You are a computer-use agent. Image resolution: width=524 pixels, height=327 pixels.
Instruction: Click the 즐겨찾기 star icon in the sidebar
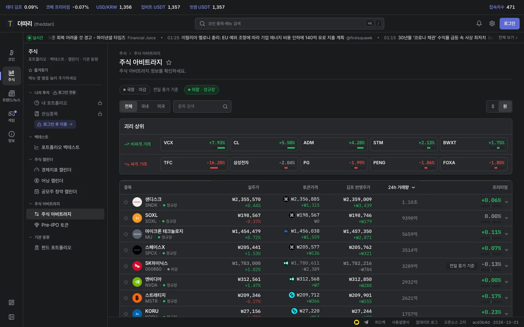[30, 70]
